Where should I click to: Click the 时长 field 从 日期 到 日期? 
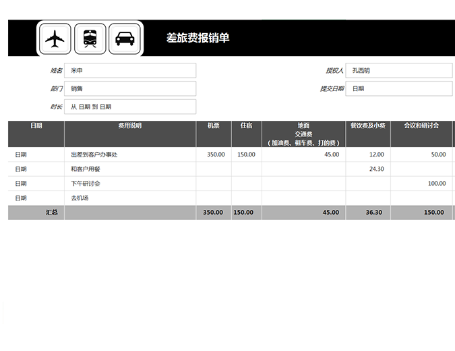point(130,107)
